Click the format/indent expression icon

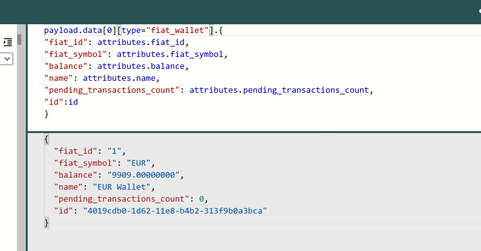pyautogui.click(x=8, y=42)
